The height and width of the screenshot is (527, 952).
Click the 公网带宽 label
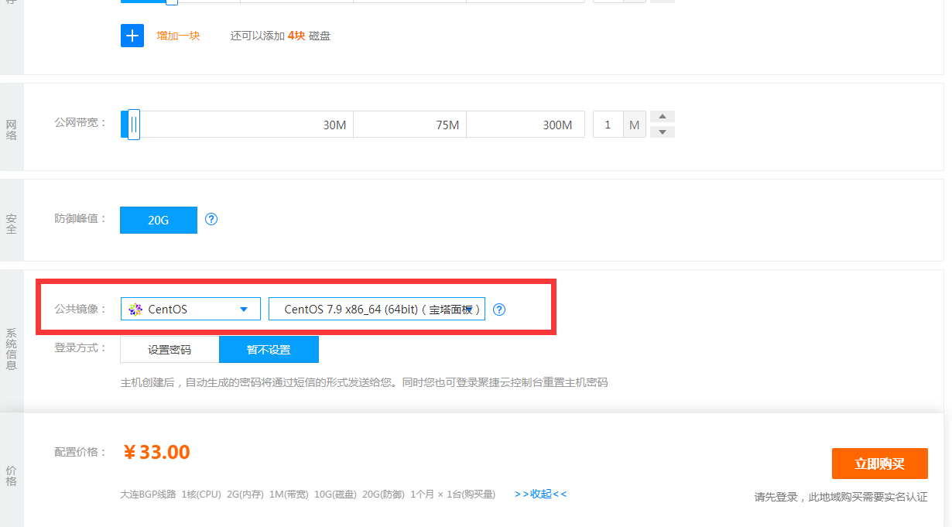pyautogui.click(x=80, y=122)
